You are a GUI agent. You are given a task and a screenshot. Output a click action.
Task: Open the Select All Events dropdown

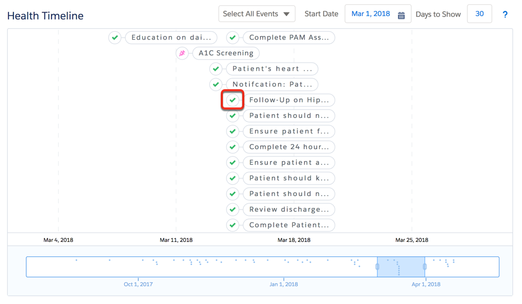[x=256, y=14]
